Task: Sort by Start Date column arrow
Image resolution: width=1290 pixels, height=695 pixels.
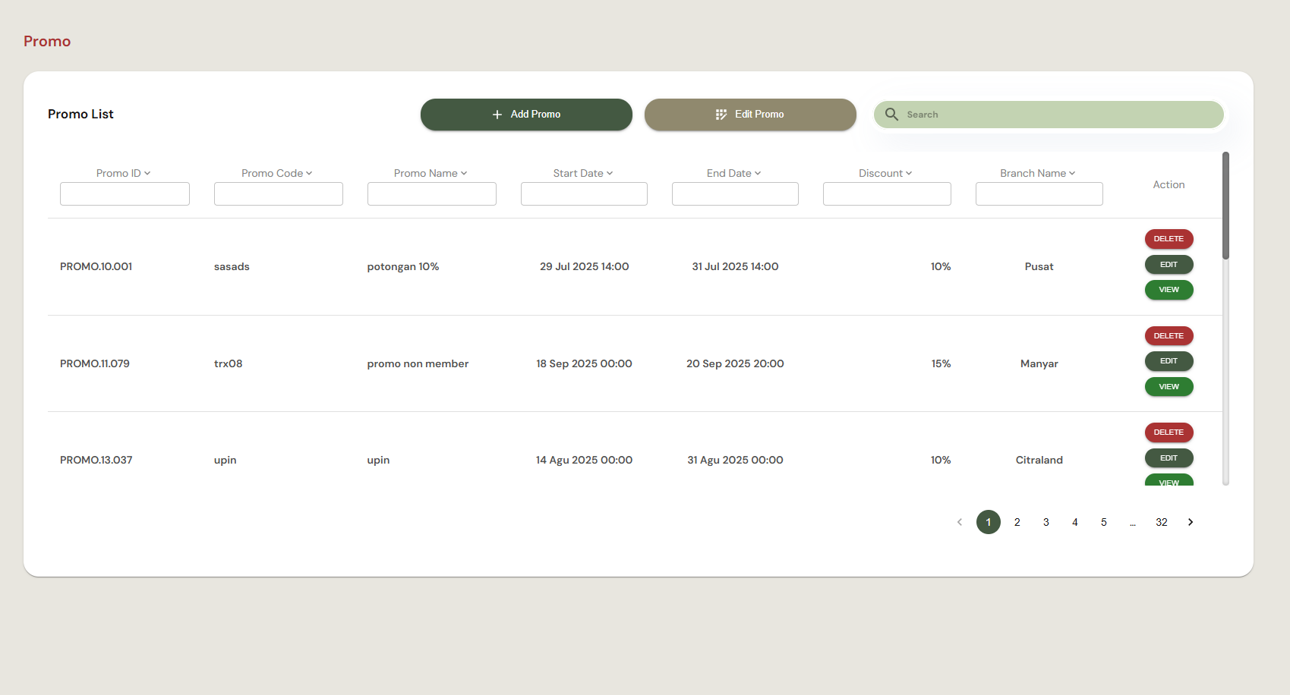Action: [610, 174]
